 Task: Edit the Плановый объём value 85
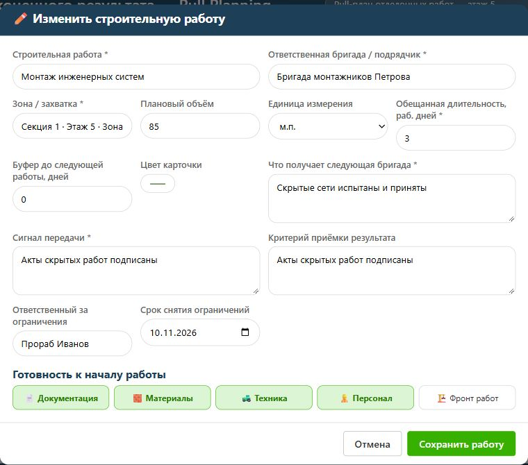(x=200, y=126)
